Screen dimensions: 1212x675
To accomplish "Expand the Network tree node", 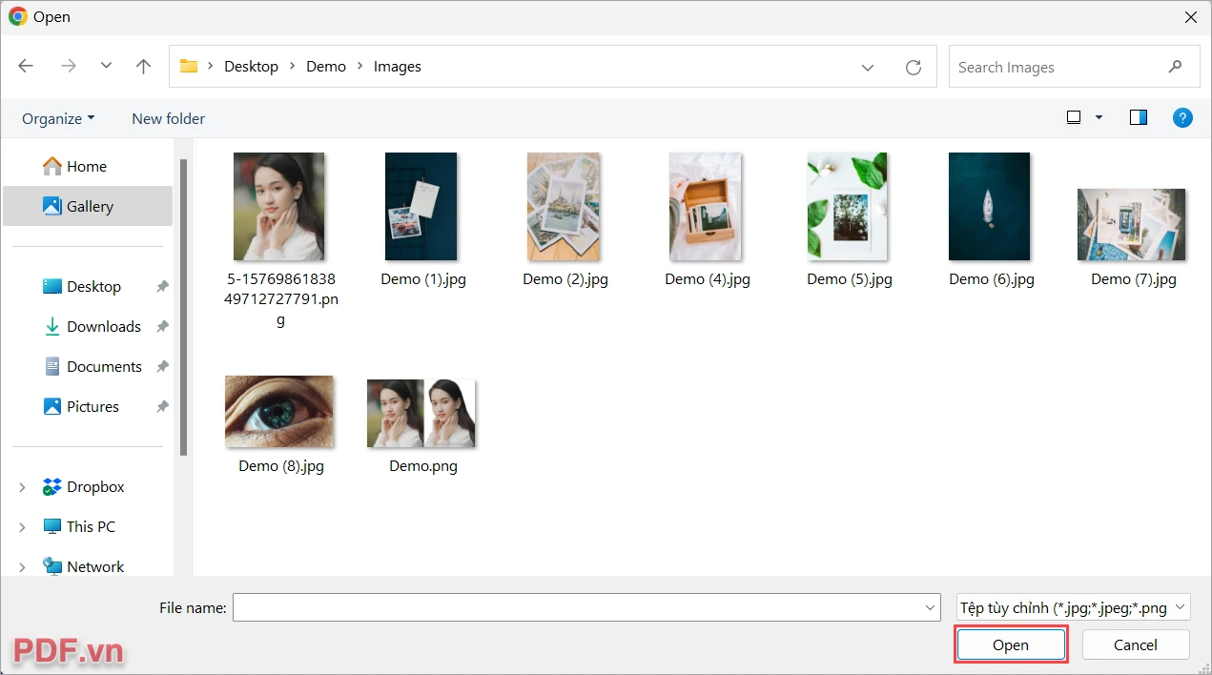I will [22, 567].
